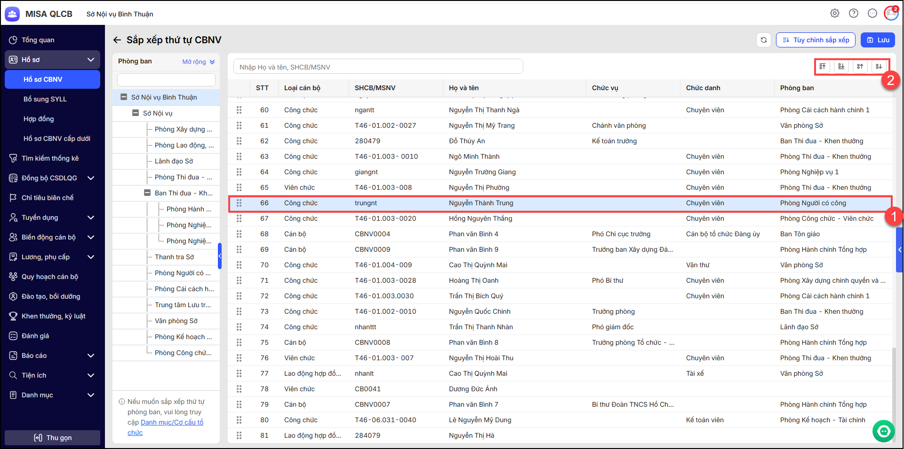This screenshot has height=449, width=904.
Task: Collapse the Sở Nội vụ Bình Thuận tree node
Action: tap(124, 97)
